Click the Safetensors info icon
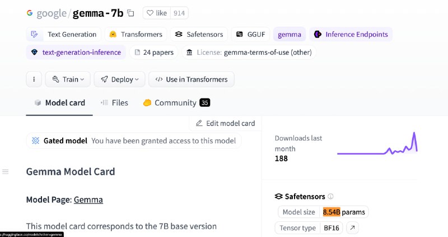 coord(330,196)
